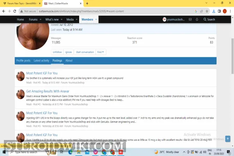Viewport: 234px width, 156px height.
Task: Bookmark this page with the star icon
Action: 207,11
